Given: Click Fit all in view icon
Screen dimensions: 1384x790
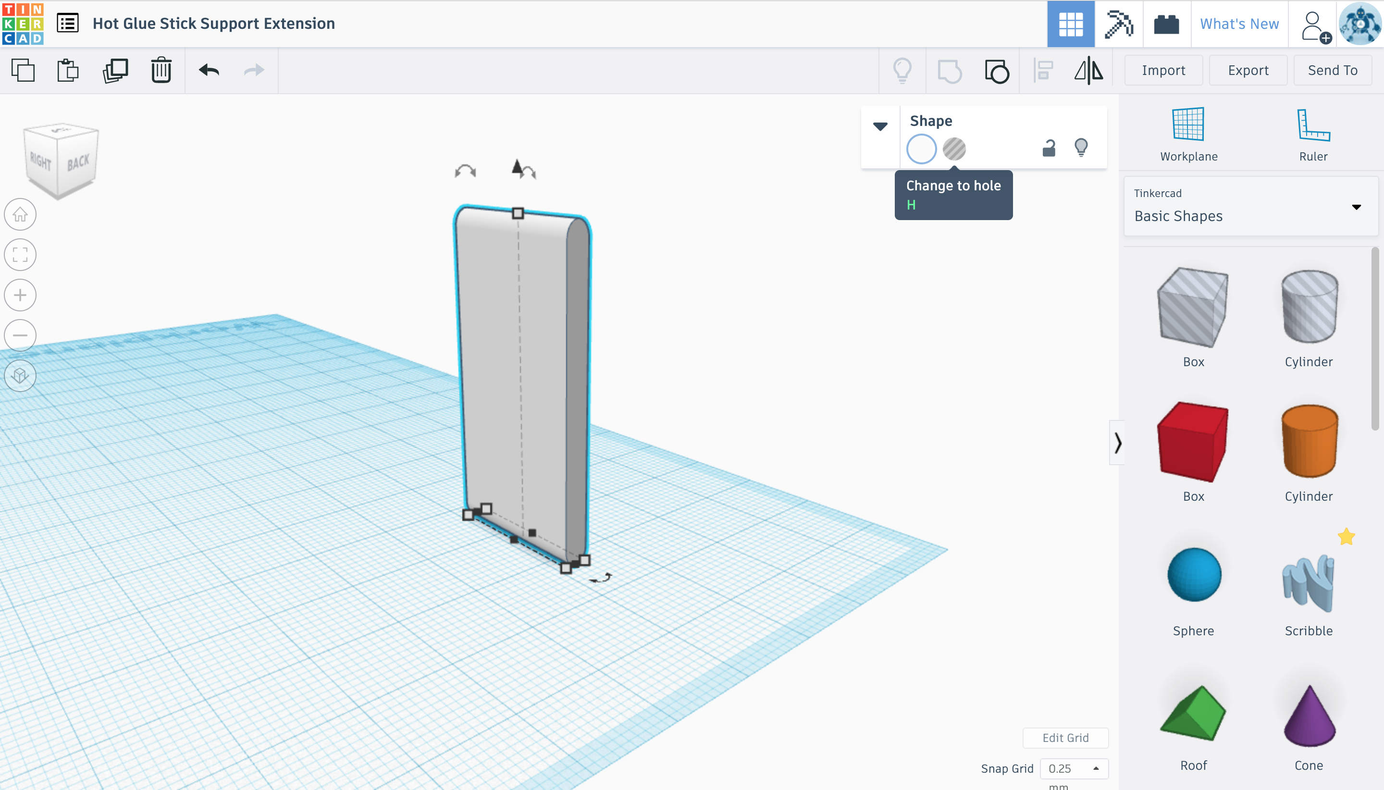Looking at the screenshot, I should pyautogui.click(x=20, y=255).
